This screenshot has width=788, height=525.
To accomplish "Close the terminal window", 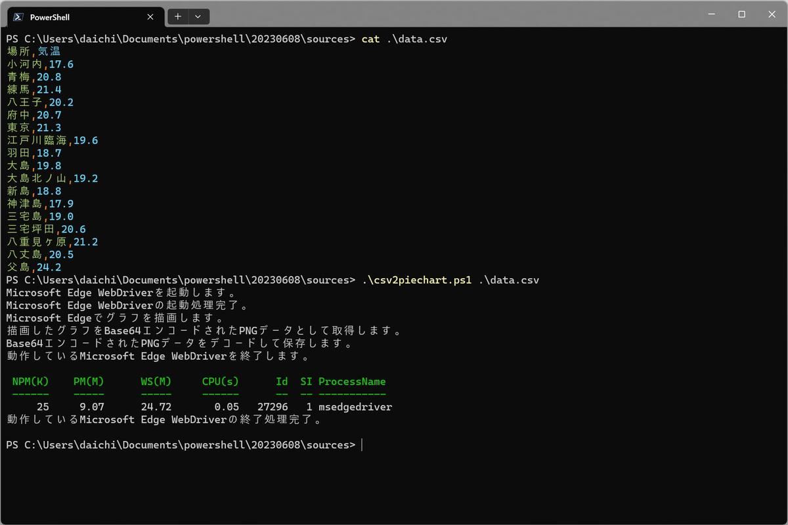I will [x=771, y=14].
